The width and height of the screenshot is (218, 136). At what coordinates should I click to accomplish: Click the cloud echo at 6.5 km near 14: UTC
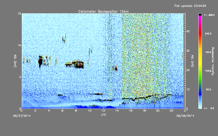(x=115, y=68)
